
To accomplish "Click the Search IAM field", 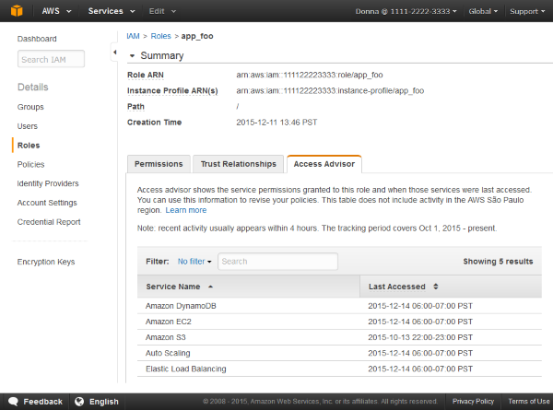I will point(51,59).
